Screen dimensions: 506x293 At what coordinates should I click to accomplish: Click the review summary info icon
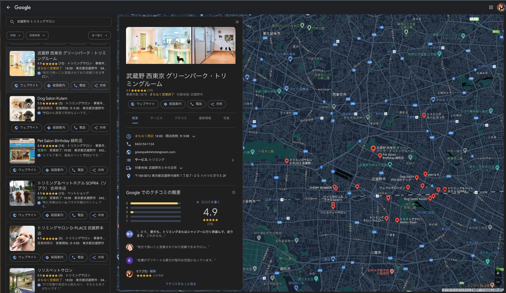(x=234, y=192)
